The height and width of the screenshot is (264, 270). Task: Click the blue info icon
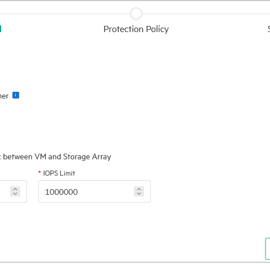click(16, 95)
